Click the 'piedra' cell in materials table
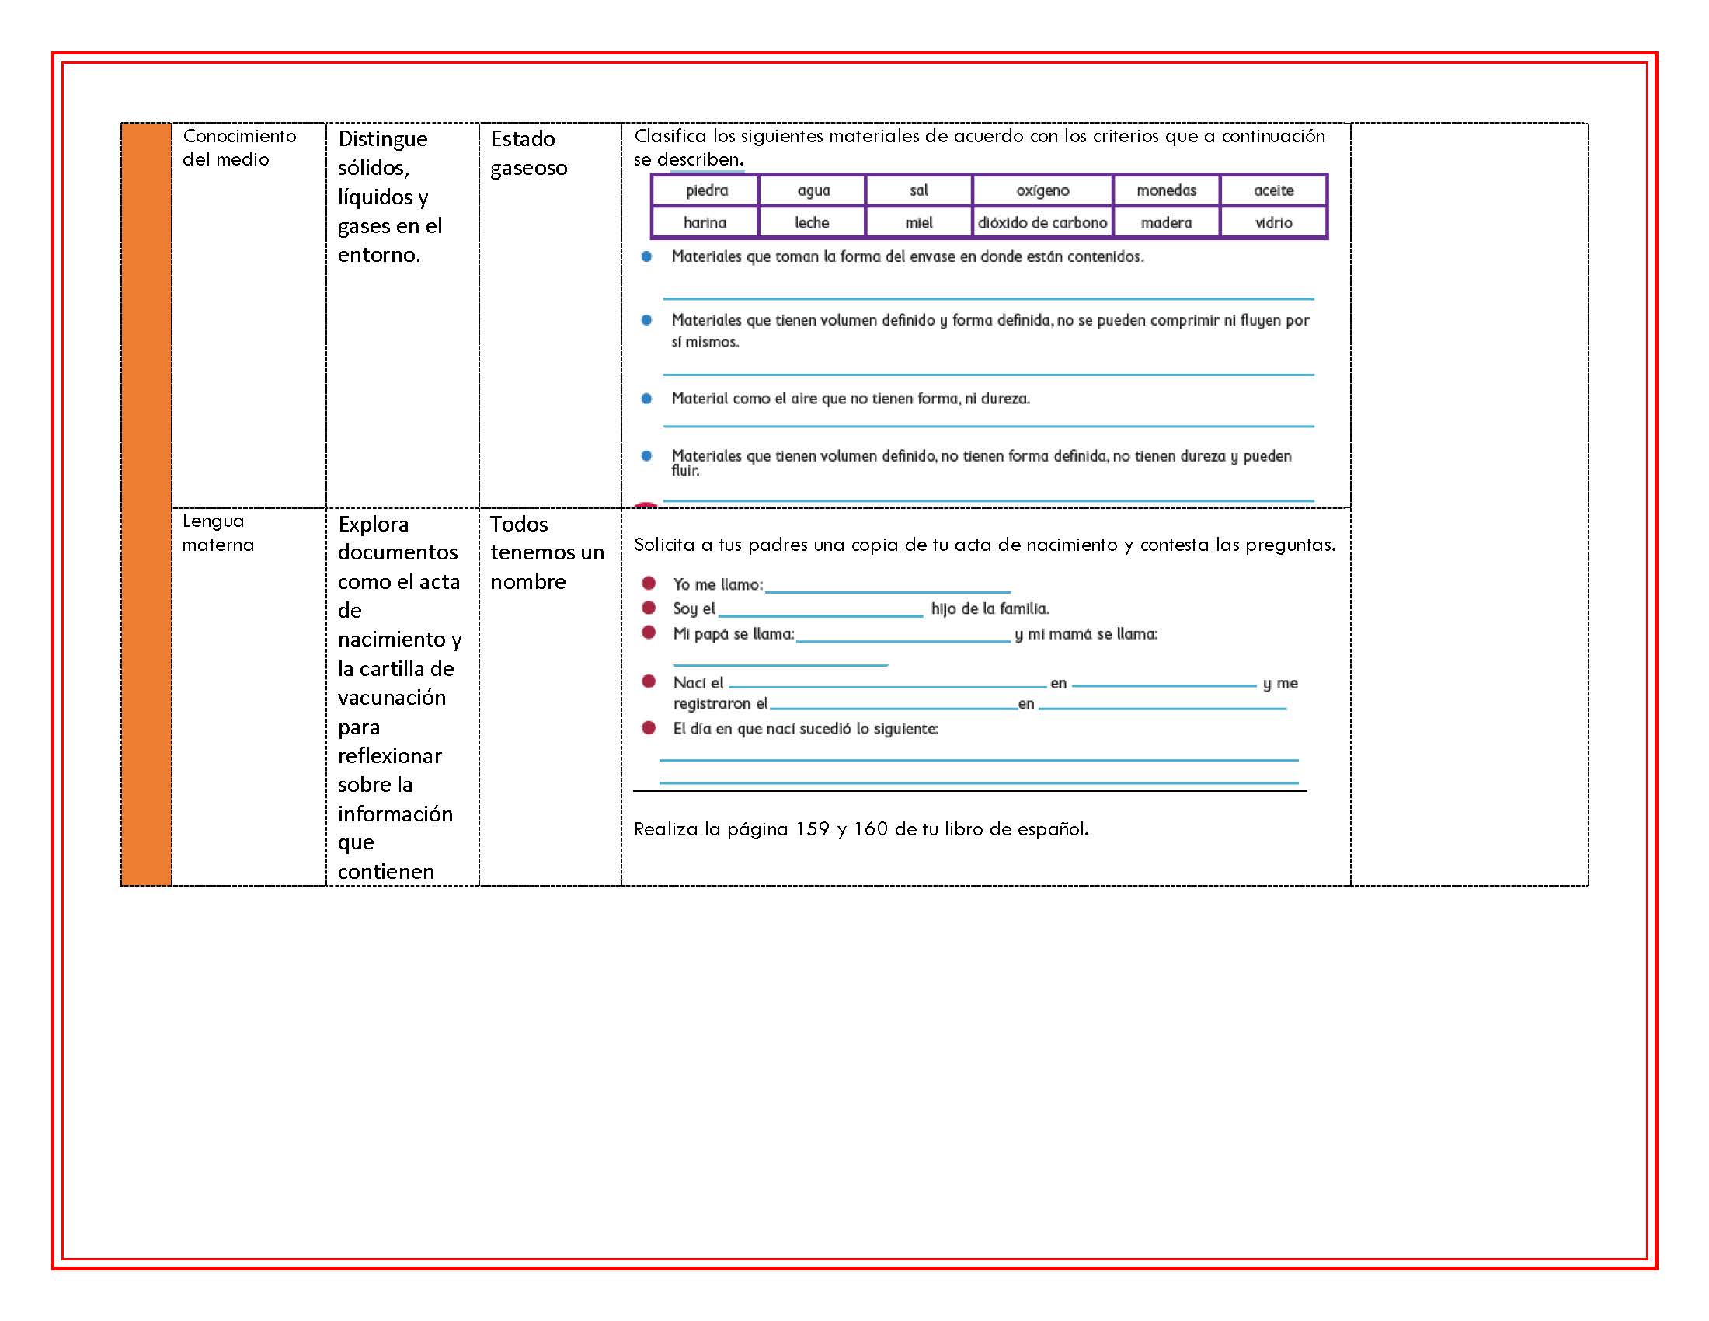Image resolution: width=1709 pixels, height=1321 pixels. coord(705,190)
